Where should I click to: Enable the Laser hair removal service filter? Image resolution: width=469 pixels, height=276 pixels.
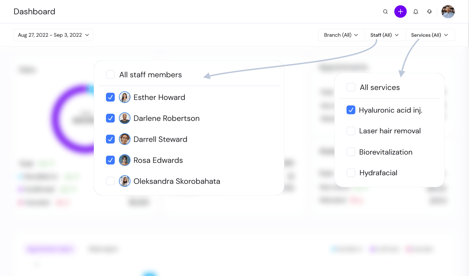pyautogui.click(x=351, y=131)
